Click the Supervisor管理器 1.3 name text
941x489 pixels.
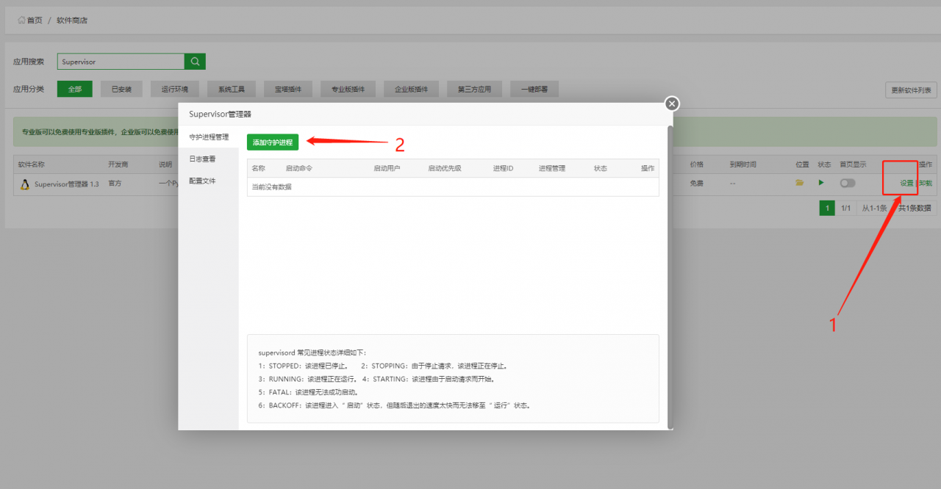click(66, 184)
